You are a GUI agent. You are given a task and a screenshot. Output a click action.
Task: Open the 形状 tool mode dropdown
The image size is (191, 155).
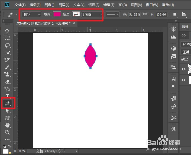click(31, 14)
